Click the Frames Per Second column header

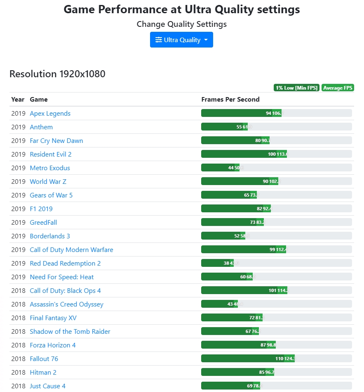[230, 100]
